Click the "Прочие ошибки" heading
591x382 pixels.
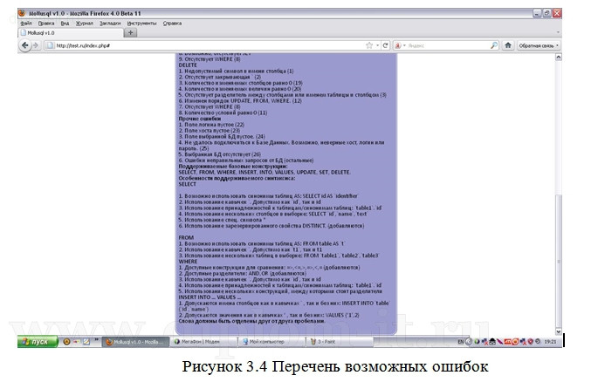tap(200, 119)
